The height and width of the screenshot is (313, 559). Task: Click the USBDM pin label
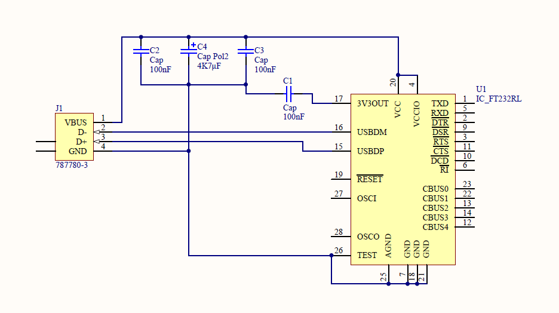click(x=372, y=132)
